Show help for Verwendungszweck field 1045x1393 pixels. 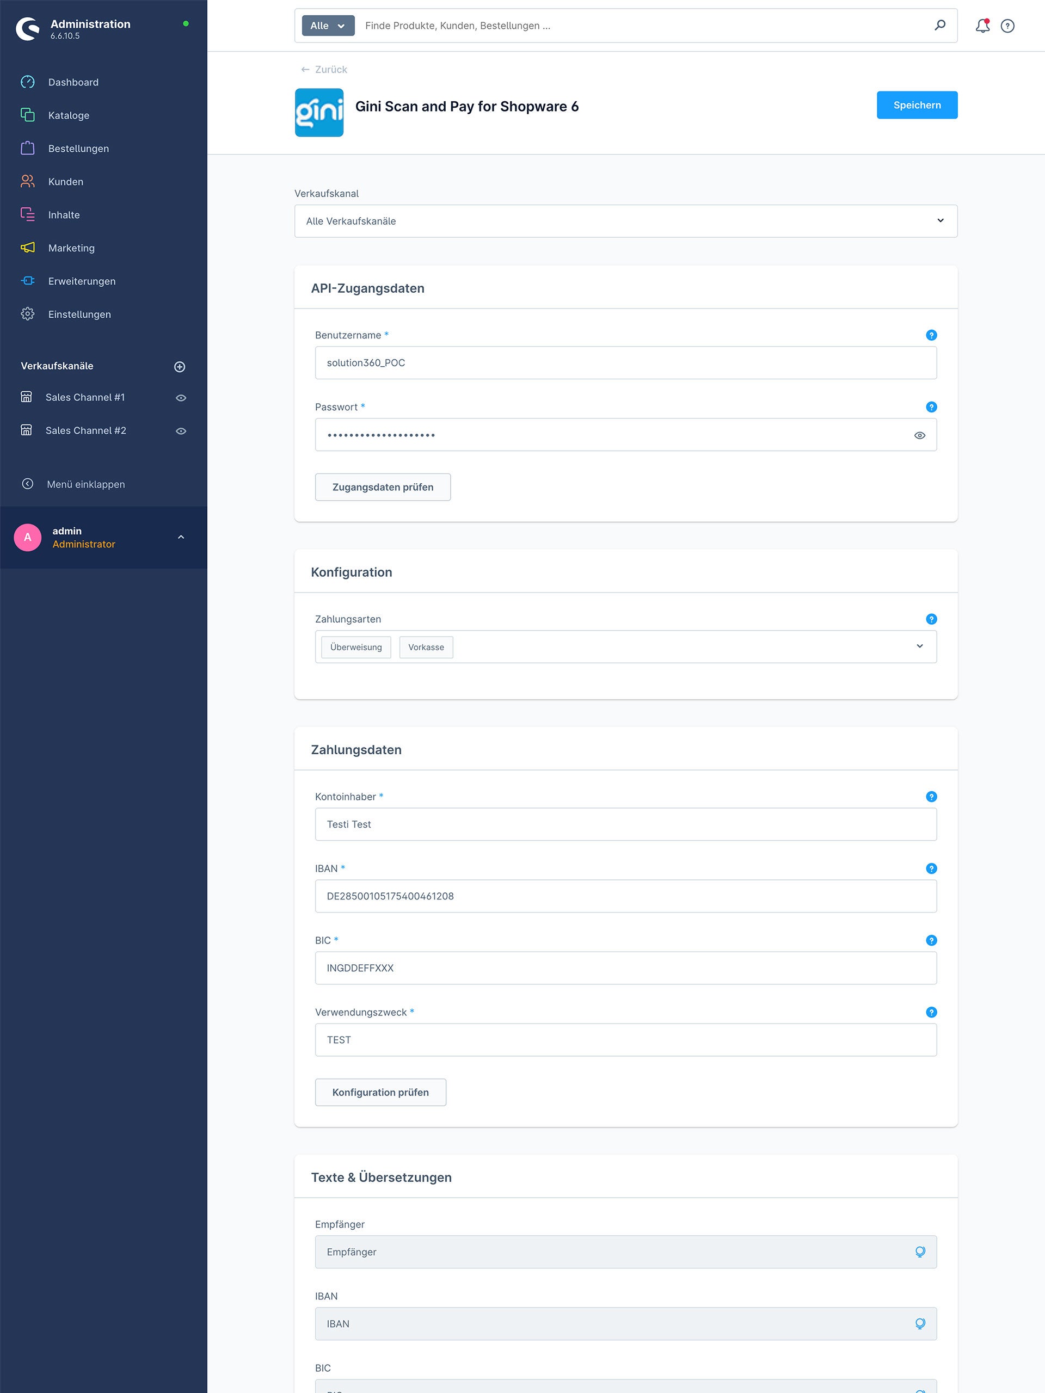[931, 1012]
